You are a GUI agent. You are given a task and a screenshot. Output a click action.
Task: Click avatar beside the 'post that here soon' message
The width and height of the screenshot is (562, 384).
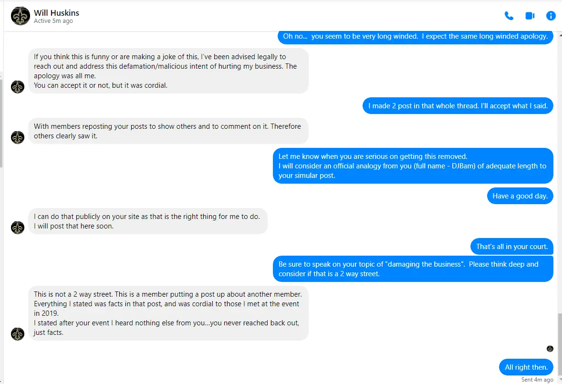pos(18,228)
